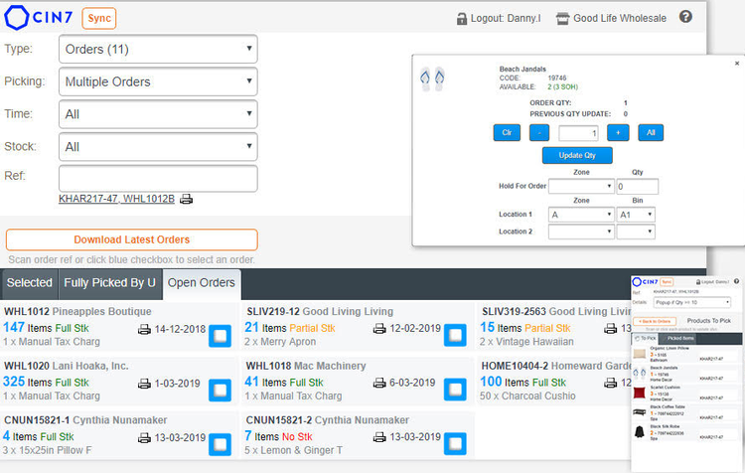The height and width of the screenshot is (473, 745).
Task: Switch to the Selected tab
Action: pyautogui.click(x=29, y=283)
